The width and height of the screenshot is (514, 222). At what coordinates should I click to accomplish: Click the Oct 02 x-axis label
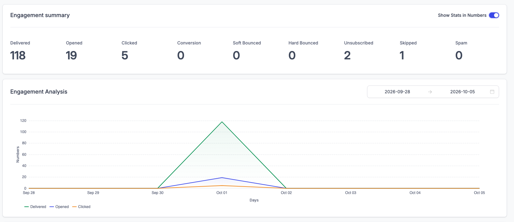pos(286,193)
